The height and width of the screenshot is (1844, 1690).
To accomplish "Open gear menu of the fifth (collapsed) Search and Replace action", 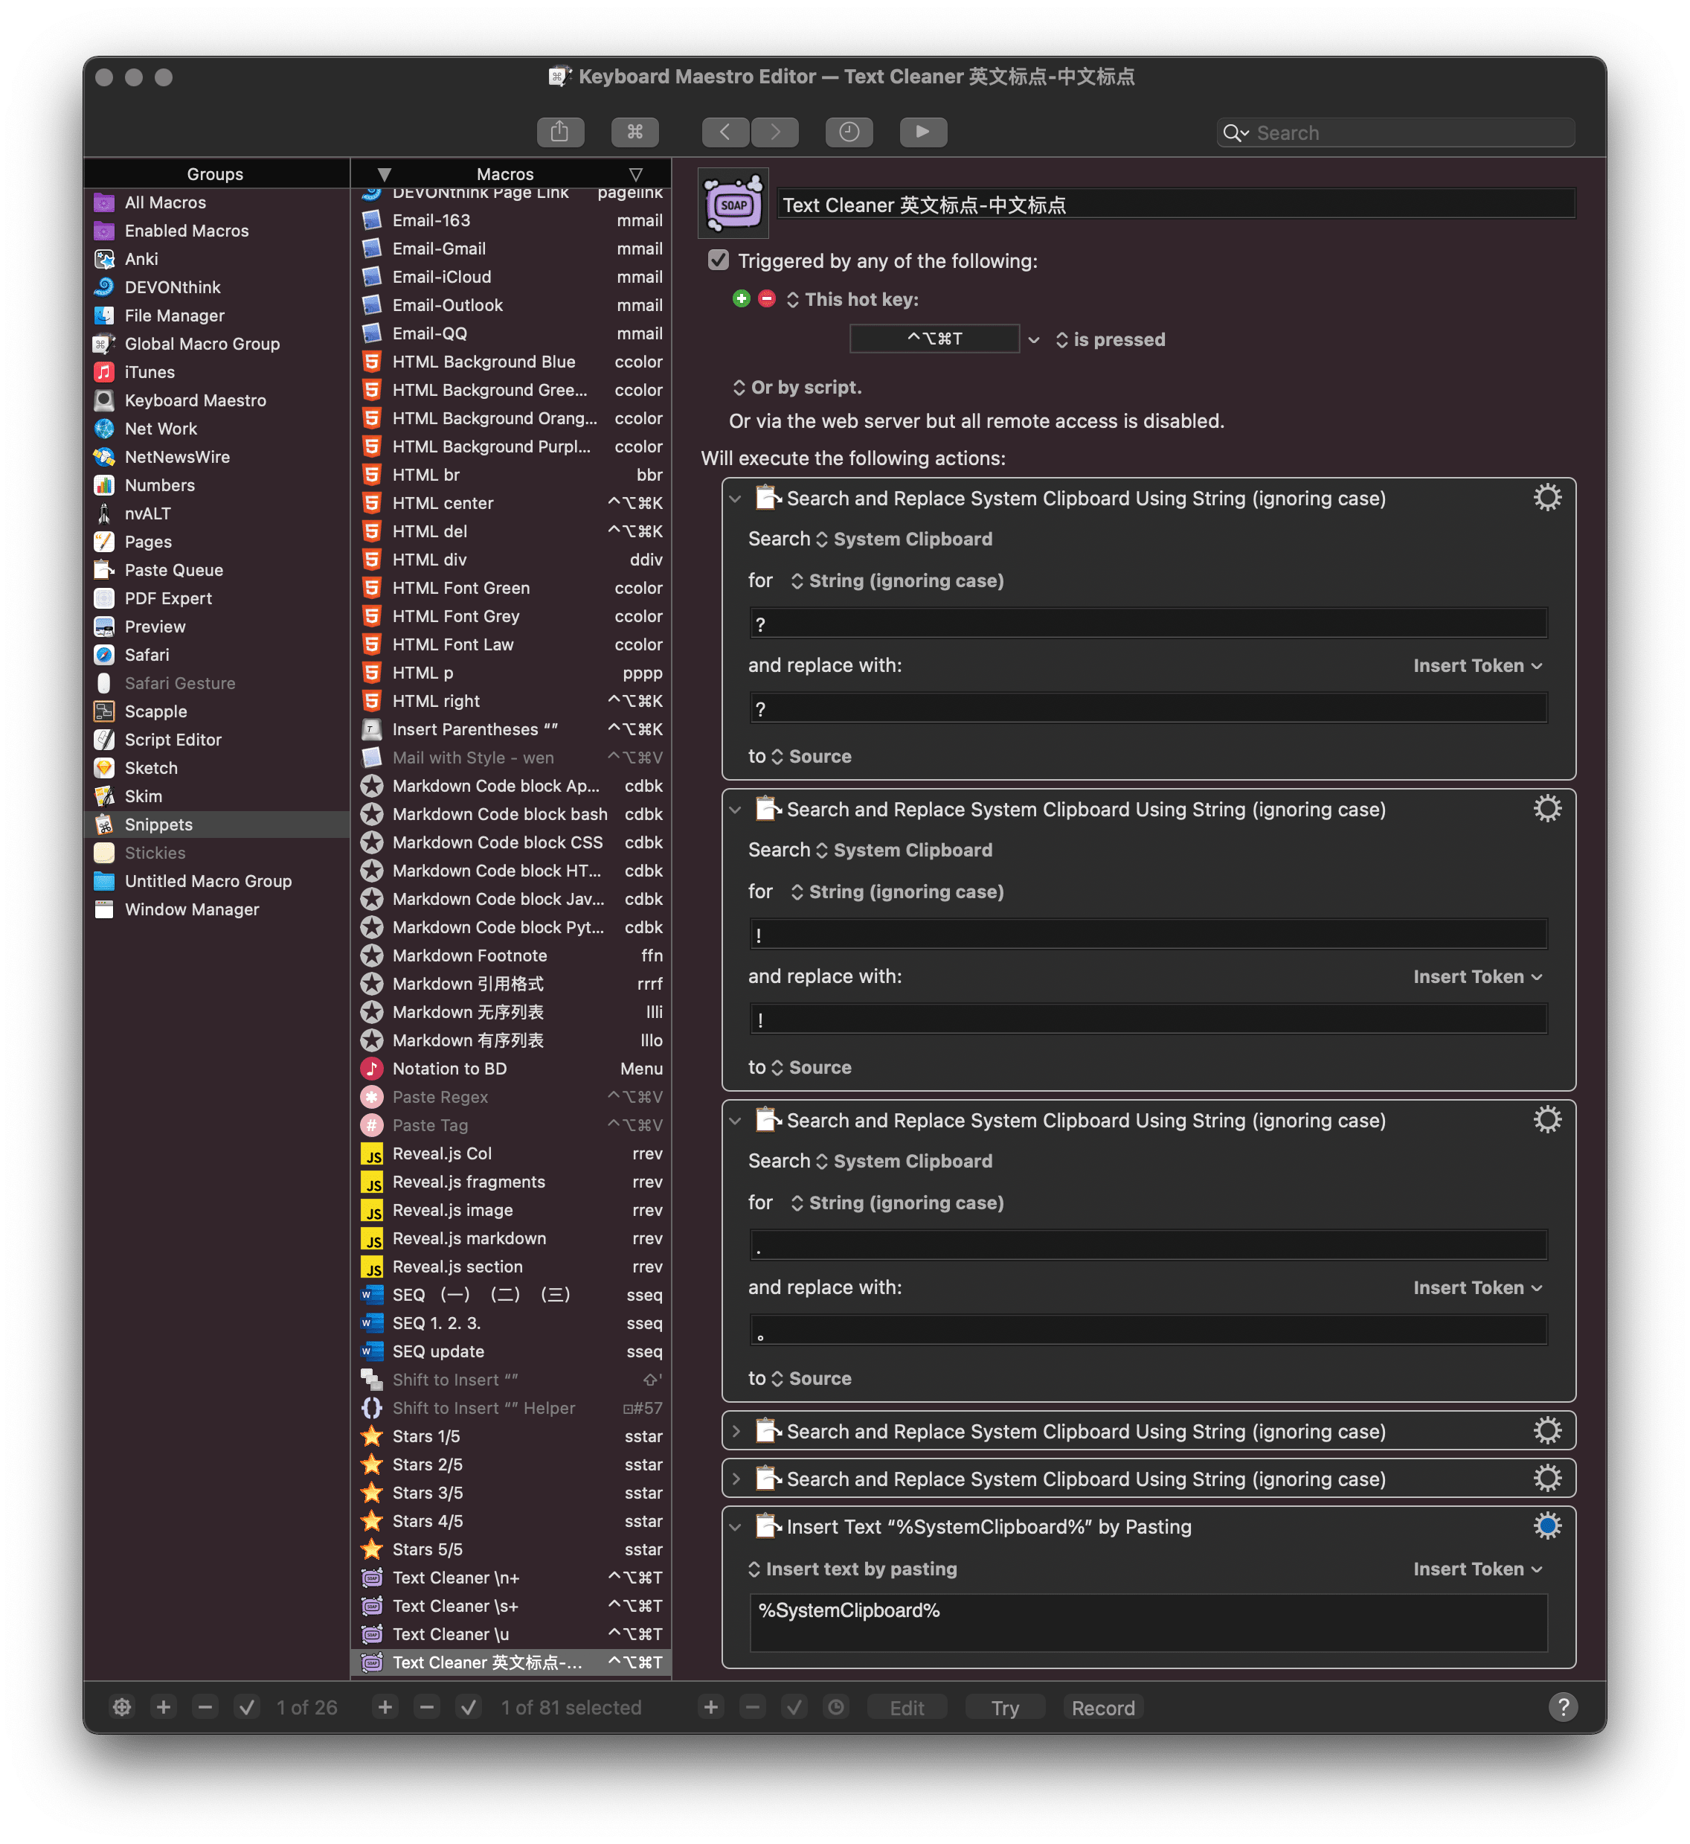I will (1546, 1479).
